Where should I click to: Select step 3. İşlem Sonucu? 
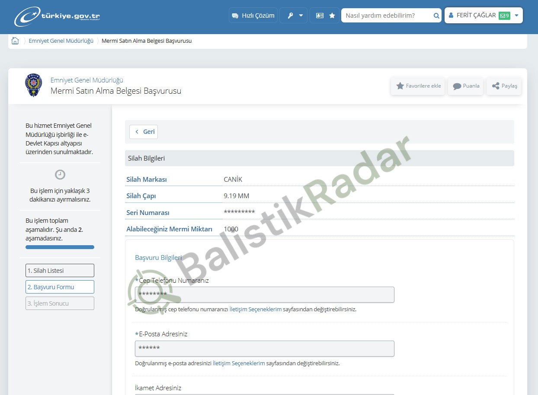point(60,303)
